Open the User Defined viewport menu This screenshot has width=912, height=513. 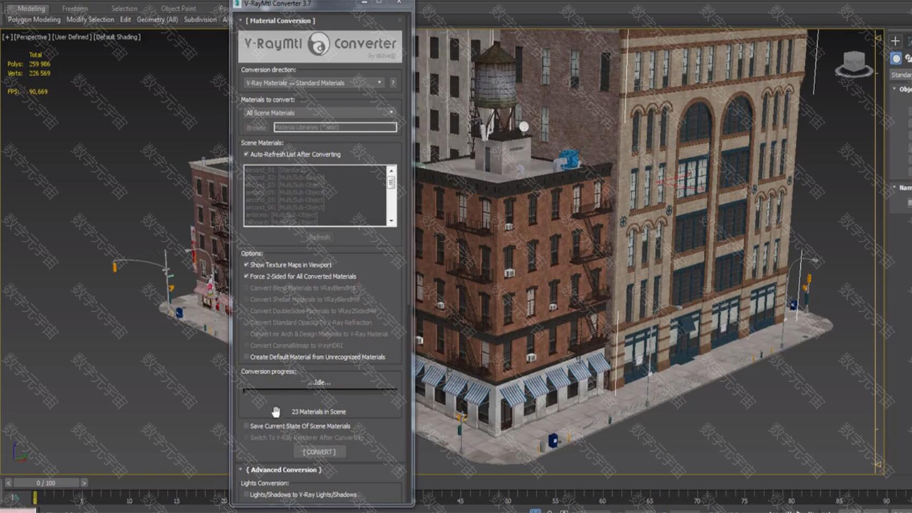click(x=71, y=37)
